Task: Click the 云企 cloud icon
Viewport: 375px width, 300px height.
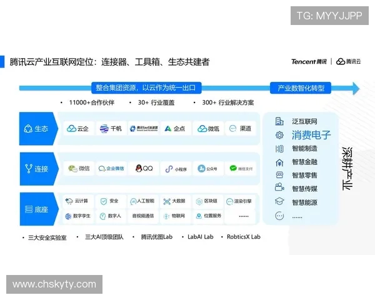Action: click(x=71, y=129)
